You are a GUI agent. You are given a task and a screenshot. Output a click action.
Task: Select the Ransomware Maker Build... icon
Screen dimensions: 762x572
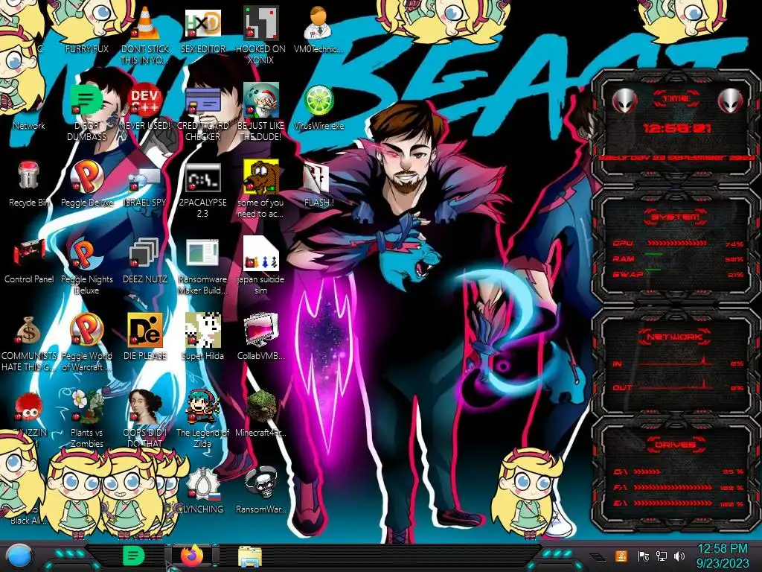[203, 253]
